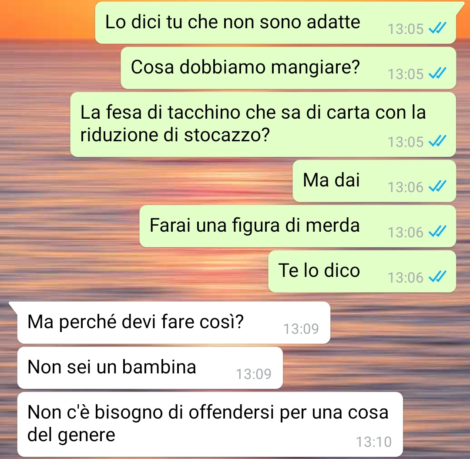Screen dimensions: 470x459
Task: Tap the 'Non sei un bambina' message
Action: [150, 368]
